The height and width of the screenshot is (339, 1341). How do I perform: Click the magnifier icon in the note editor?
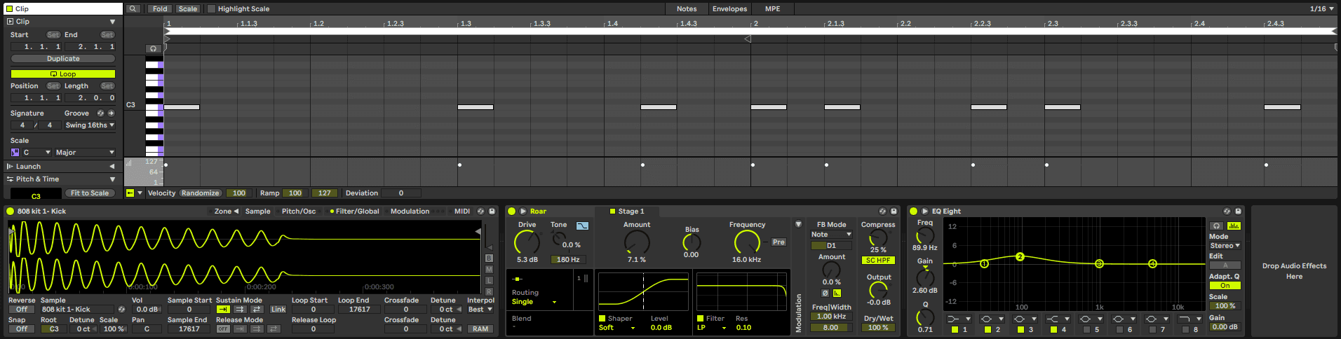point(133,8)
